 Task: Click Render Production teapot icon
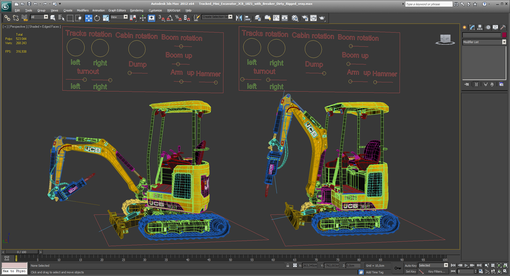click(x=322, y=18)
